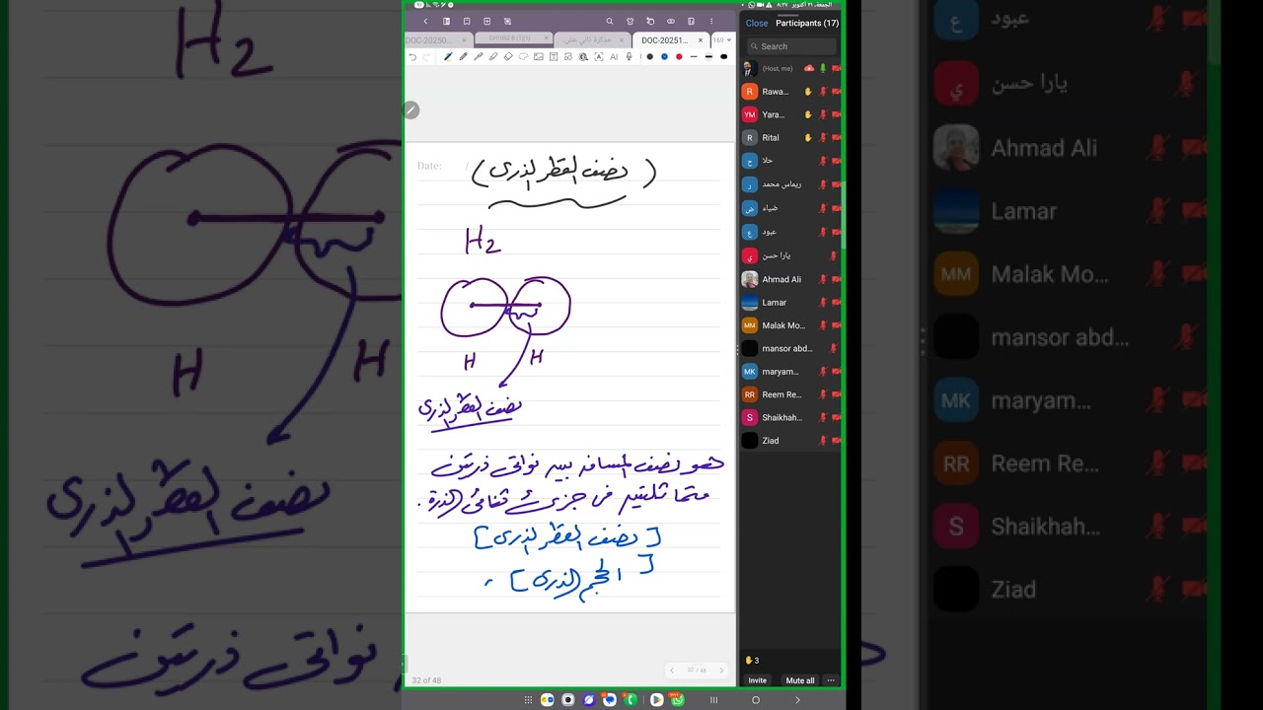Undo the last pen stroke
This screenshot has width=1263, height=710.
[412, 57]
